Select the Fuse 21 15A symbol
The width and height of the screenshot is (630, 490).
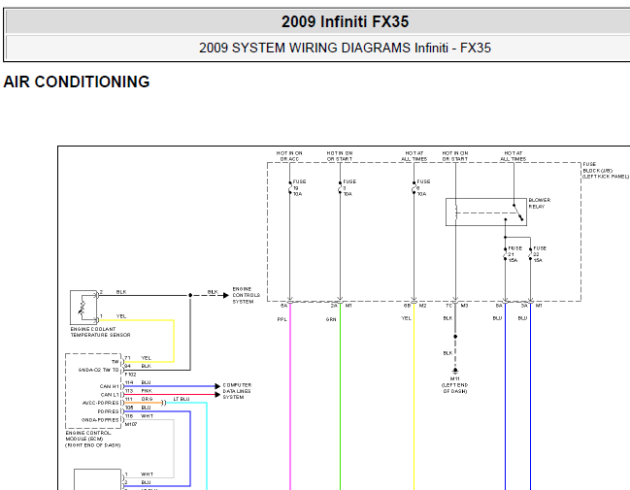505,254
